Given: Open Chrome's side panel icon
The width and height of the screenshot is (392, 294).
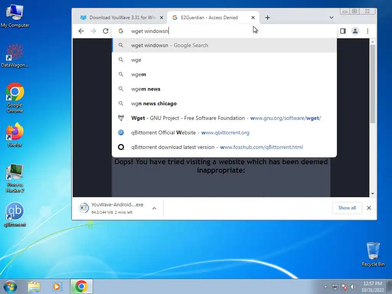Looking at the screenshot, I should click(343, 31).
